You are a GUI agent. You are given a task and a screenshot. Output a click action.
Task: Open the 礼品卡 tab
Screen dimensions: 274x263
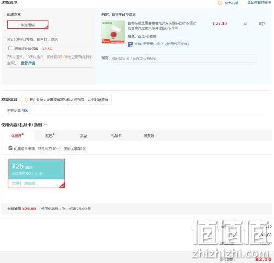coord(116,135)
